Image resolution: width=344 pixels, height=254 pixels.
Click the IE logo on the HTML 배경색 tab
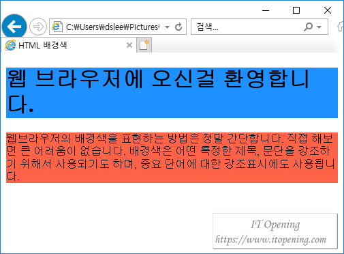click(10, 45)
